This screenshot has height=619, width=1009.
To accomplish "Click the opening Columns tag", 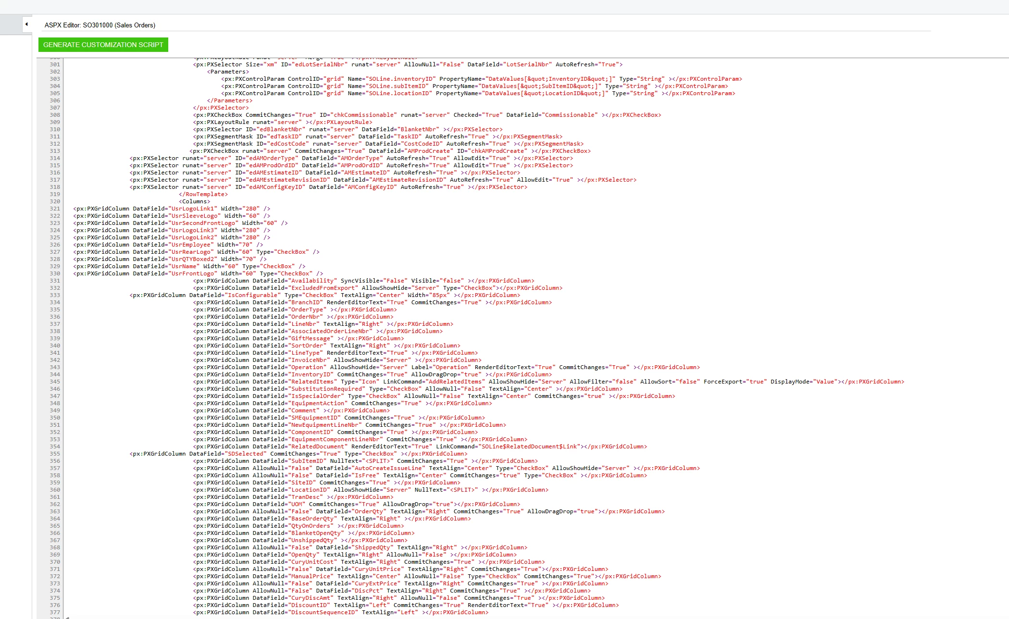I will 194,201.
